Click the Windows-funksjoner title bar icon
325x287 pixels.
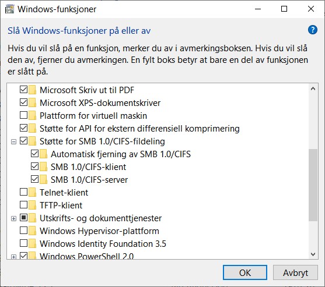[9, 9]
